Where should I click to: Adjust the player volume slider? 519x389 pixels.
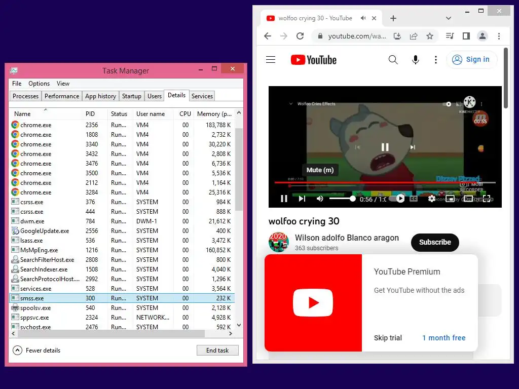342,199
